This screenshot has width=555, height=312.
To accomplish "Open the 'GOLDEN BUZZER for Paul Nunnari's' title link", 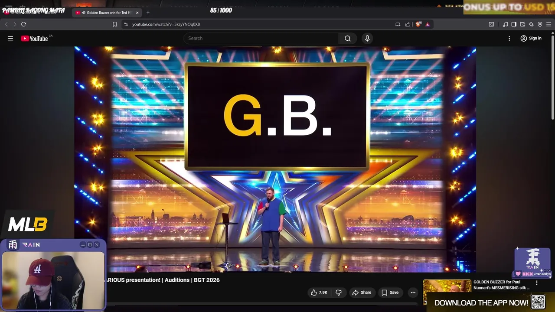I will pyautogui.click(x=502, y=285).
